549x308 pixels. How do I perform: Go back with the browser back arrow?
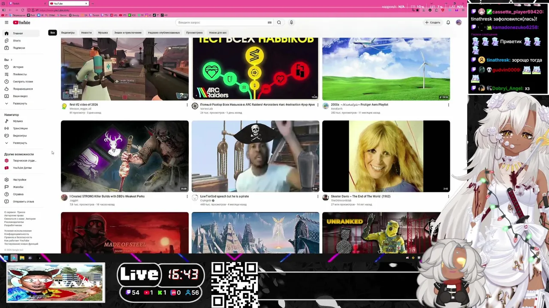pyautogui.click(x=10, y=10)
